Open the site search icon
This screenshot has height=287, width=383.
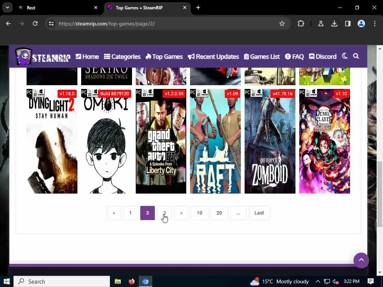[356, 56]
